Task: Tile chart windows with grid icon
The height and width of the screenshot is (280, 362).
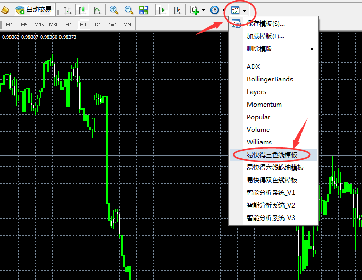Action: 144,10
